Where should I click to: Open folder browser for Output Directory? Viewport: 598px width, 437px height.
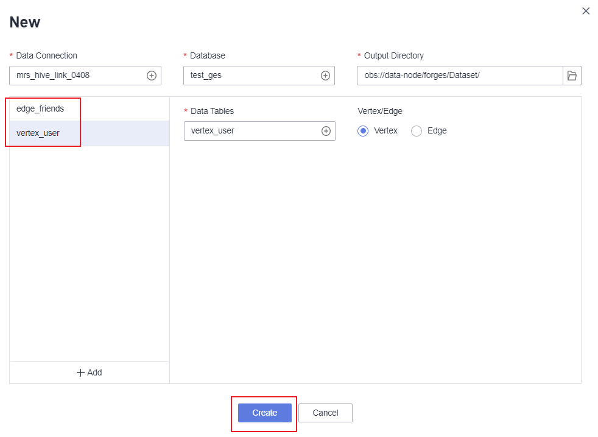572,76
